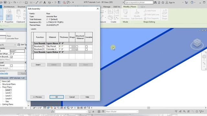Image resolution: width=207 pixels, height=116 pixels.
Task: Click the Level 1 value field in Properties
Action: click(17, 51)
